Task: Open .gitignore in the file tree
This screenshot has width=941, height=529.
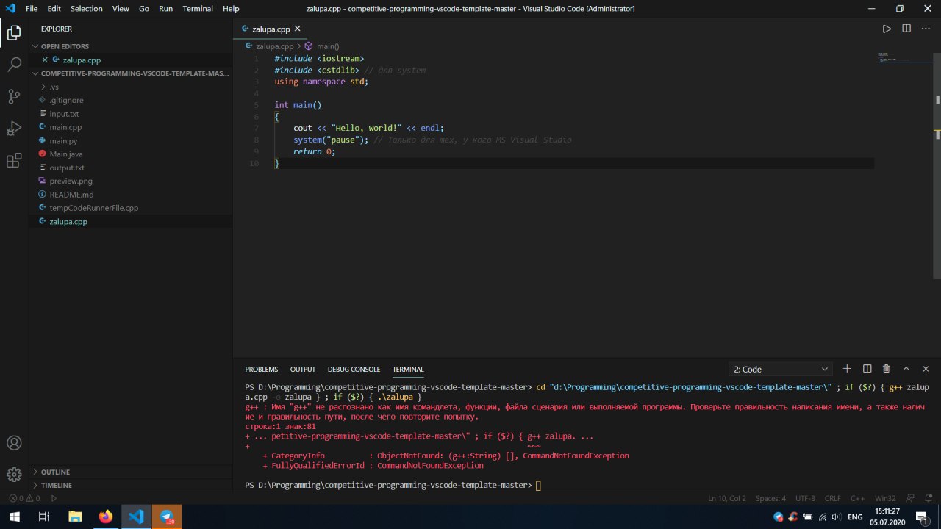Action: coord(131,100)
